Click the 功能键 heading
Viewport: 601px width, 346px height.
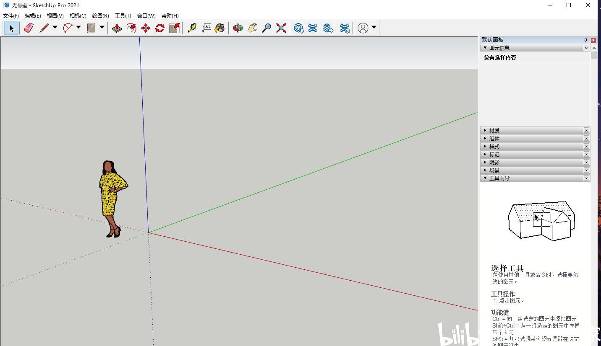pyautogui.click(x=500, y=312)
